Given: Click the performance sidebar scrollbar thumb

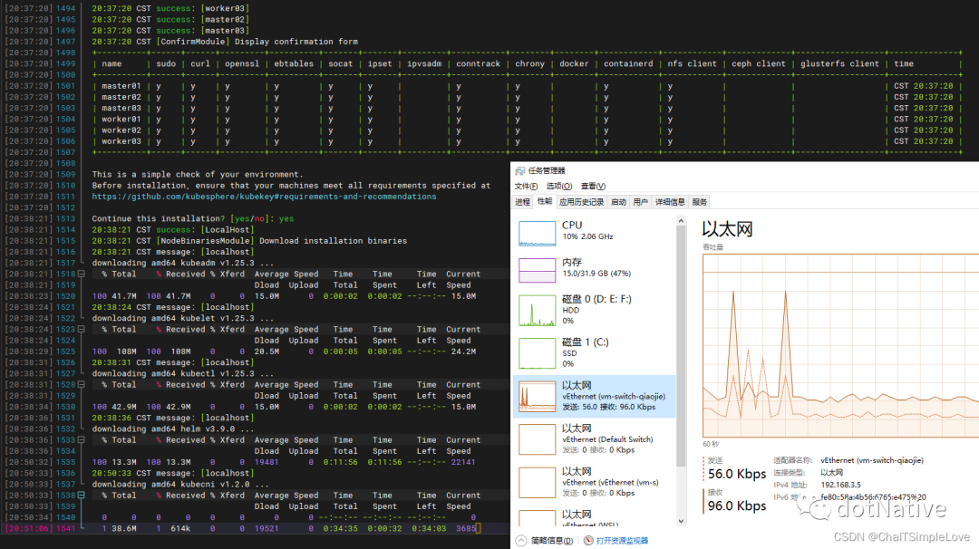Looking at the screenshot, I should point(681,346).
